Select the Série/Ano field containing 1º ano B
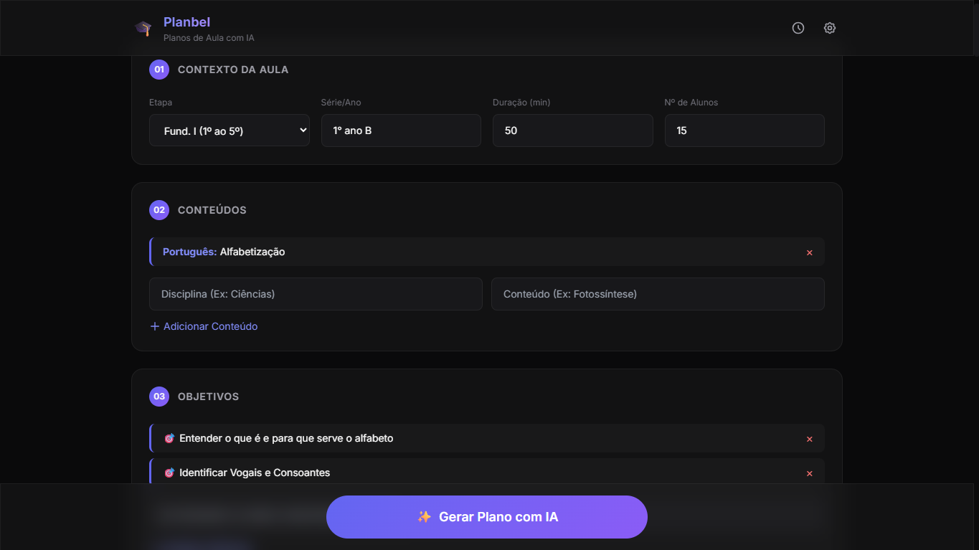The image size is (979, 550). [x=400, y=131]
